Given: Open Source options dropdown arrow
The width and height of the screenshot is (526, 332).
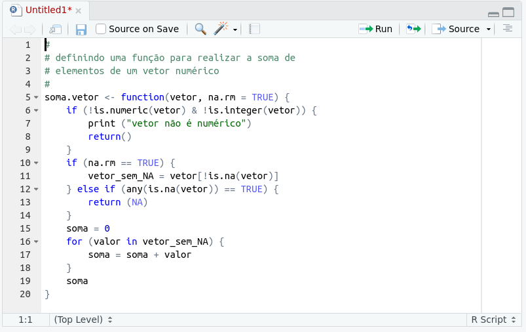Looking at the screenshot, I should pyautogui.click(x=489, y=30).
